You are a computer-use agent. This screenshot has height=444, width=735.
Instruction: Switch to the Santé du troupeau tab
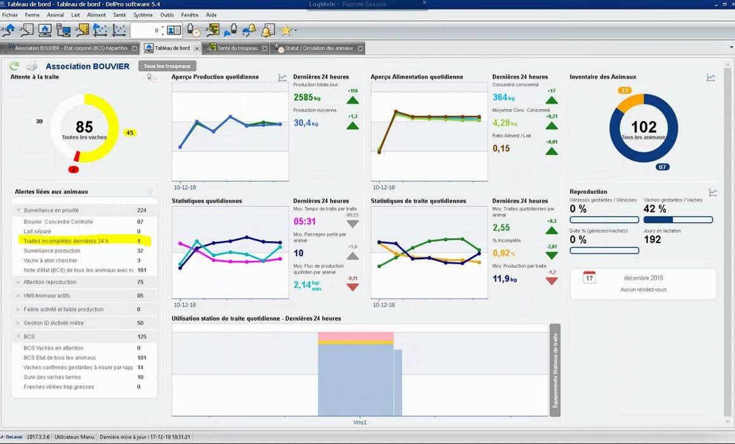coord(237,48)
